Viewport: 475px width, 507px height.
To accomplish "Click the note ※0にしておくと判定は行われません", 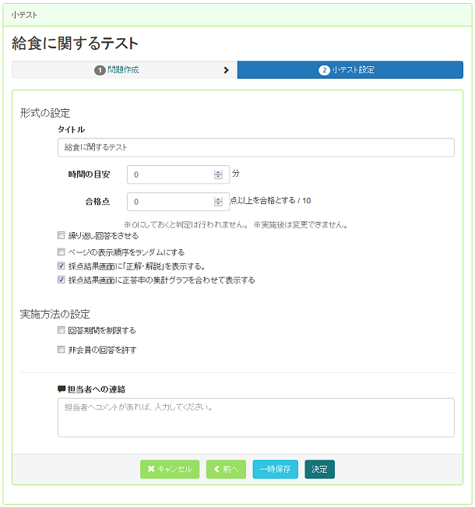I will point(187,224).
